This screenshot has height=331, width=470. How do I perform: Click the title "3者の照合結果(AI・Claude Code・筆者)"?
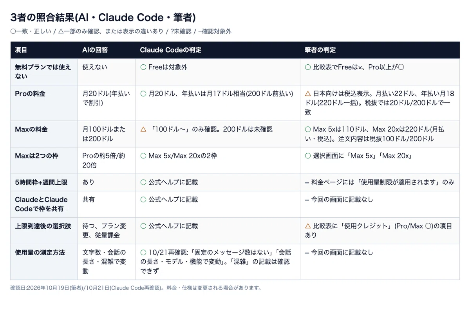(x=103, y=17)
